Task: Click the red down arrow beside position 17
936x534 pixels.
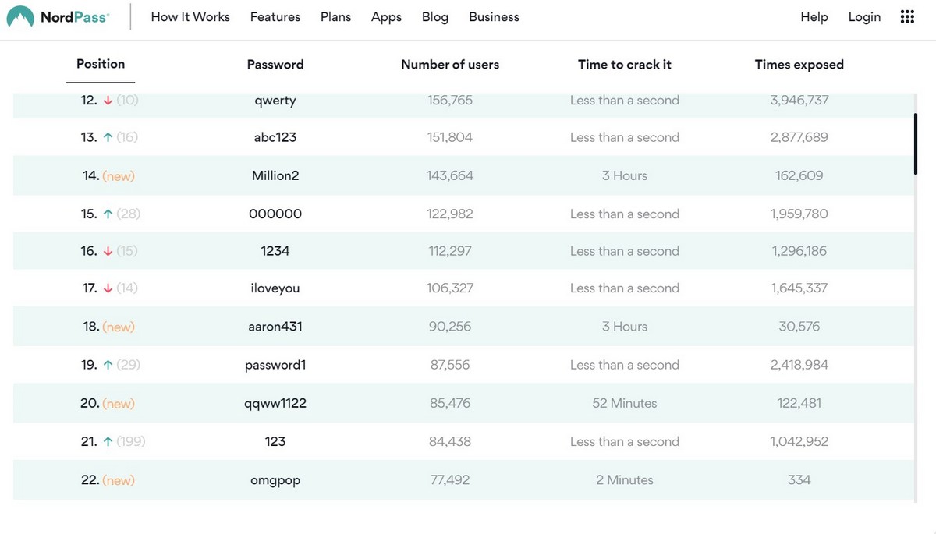Action: [107, 288]
